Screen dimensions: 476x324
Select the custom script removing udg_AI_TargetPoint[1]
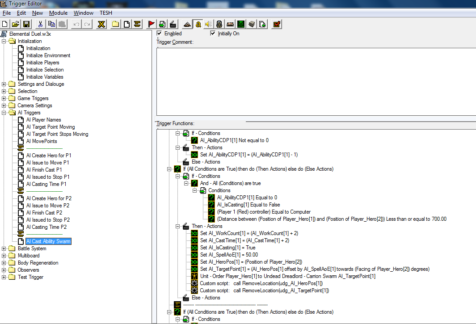coord(264,290)
